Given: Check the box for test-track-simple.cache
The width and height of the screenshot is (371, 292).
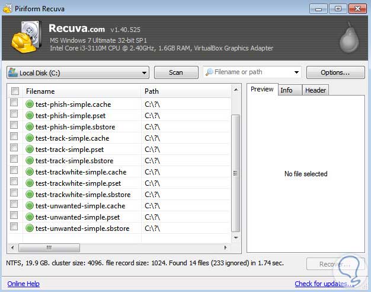Looking at the screenshot, I should click(14, 137).
